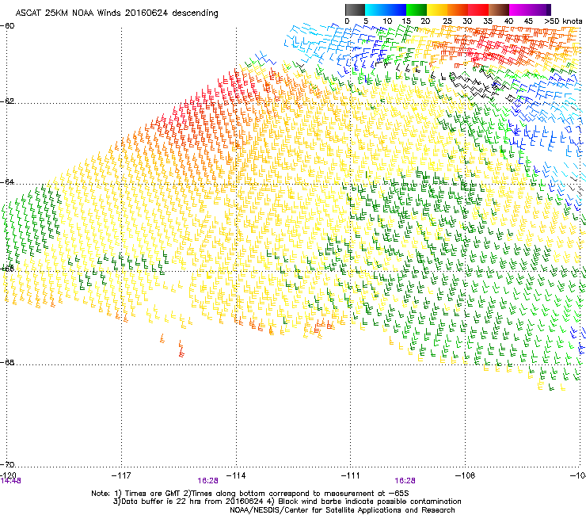The width and height of the screenshot is (586, 515).
Task: Click the -70 latitude axis label
Action: (x=7, y=464)
